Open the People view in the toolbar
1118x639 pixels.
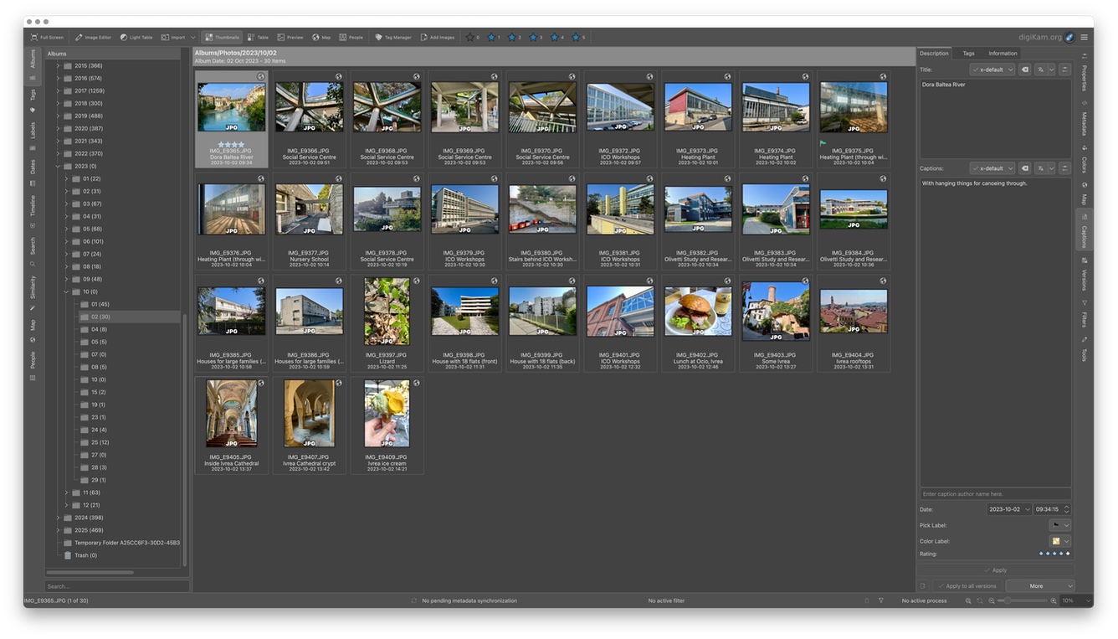coord(351,38)
